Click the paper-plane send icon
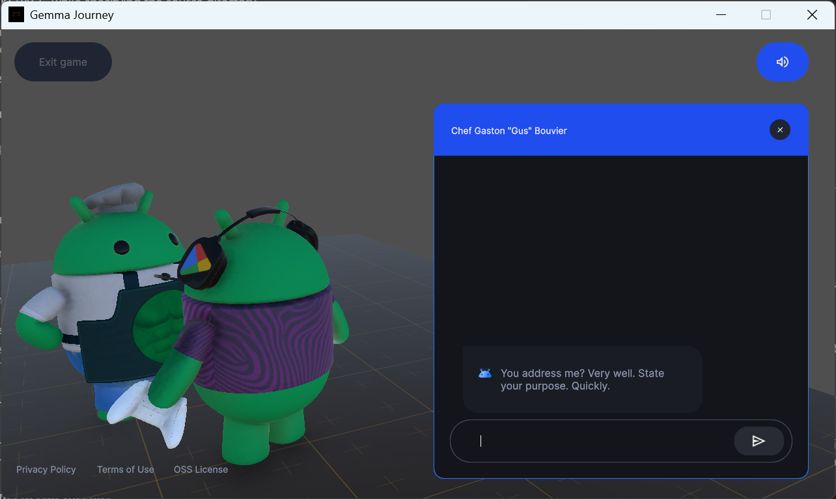This screenshot has height=499, width=836. 759,441
